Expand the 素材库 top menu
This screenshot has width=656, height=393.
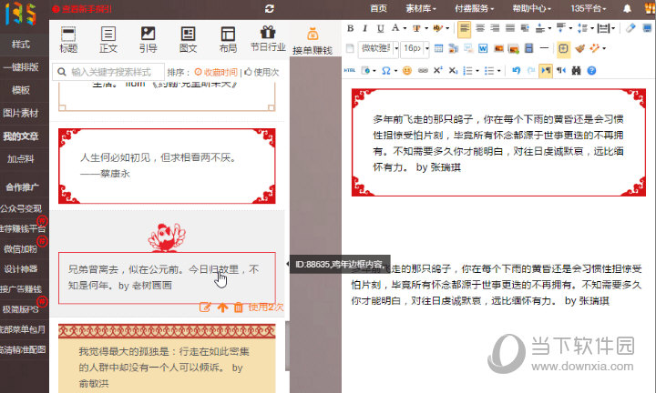click(422, 8)
